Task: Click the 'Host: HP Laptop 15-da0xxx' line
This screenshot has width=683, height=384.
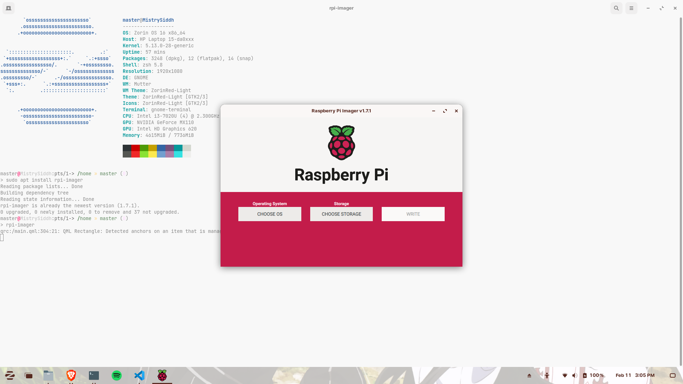Action: tap(158, 39)
